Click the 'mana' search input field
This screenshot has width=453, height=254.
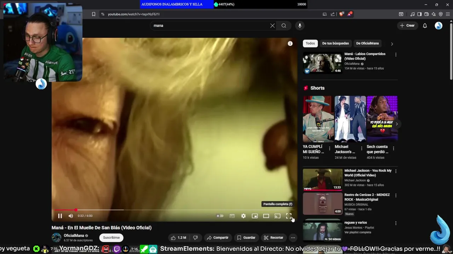[x=211, y=25]
